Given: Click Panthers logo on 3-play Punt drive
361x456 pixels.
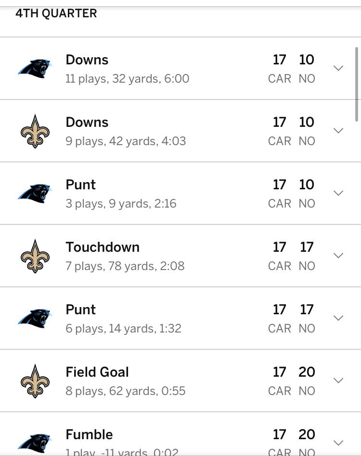Looking at the screenshot, I should pos(35,193).
